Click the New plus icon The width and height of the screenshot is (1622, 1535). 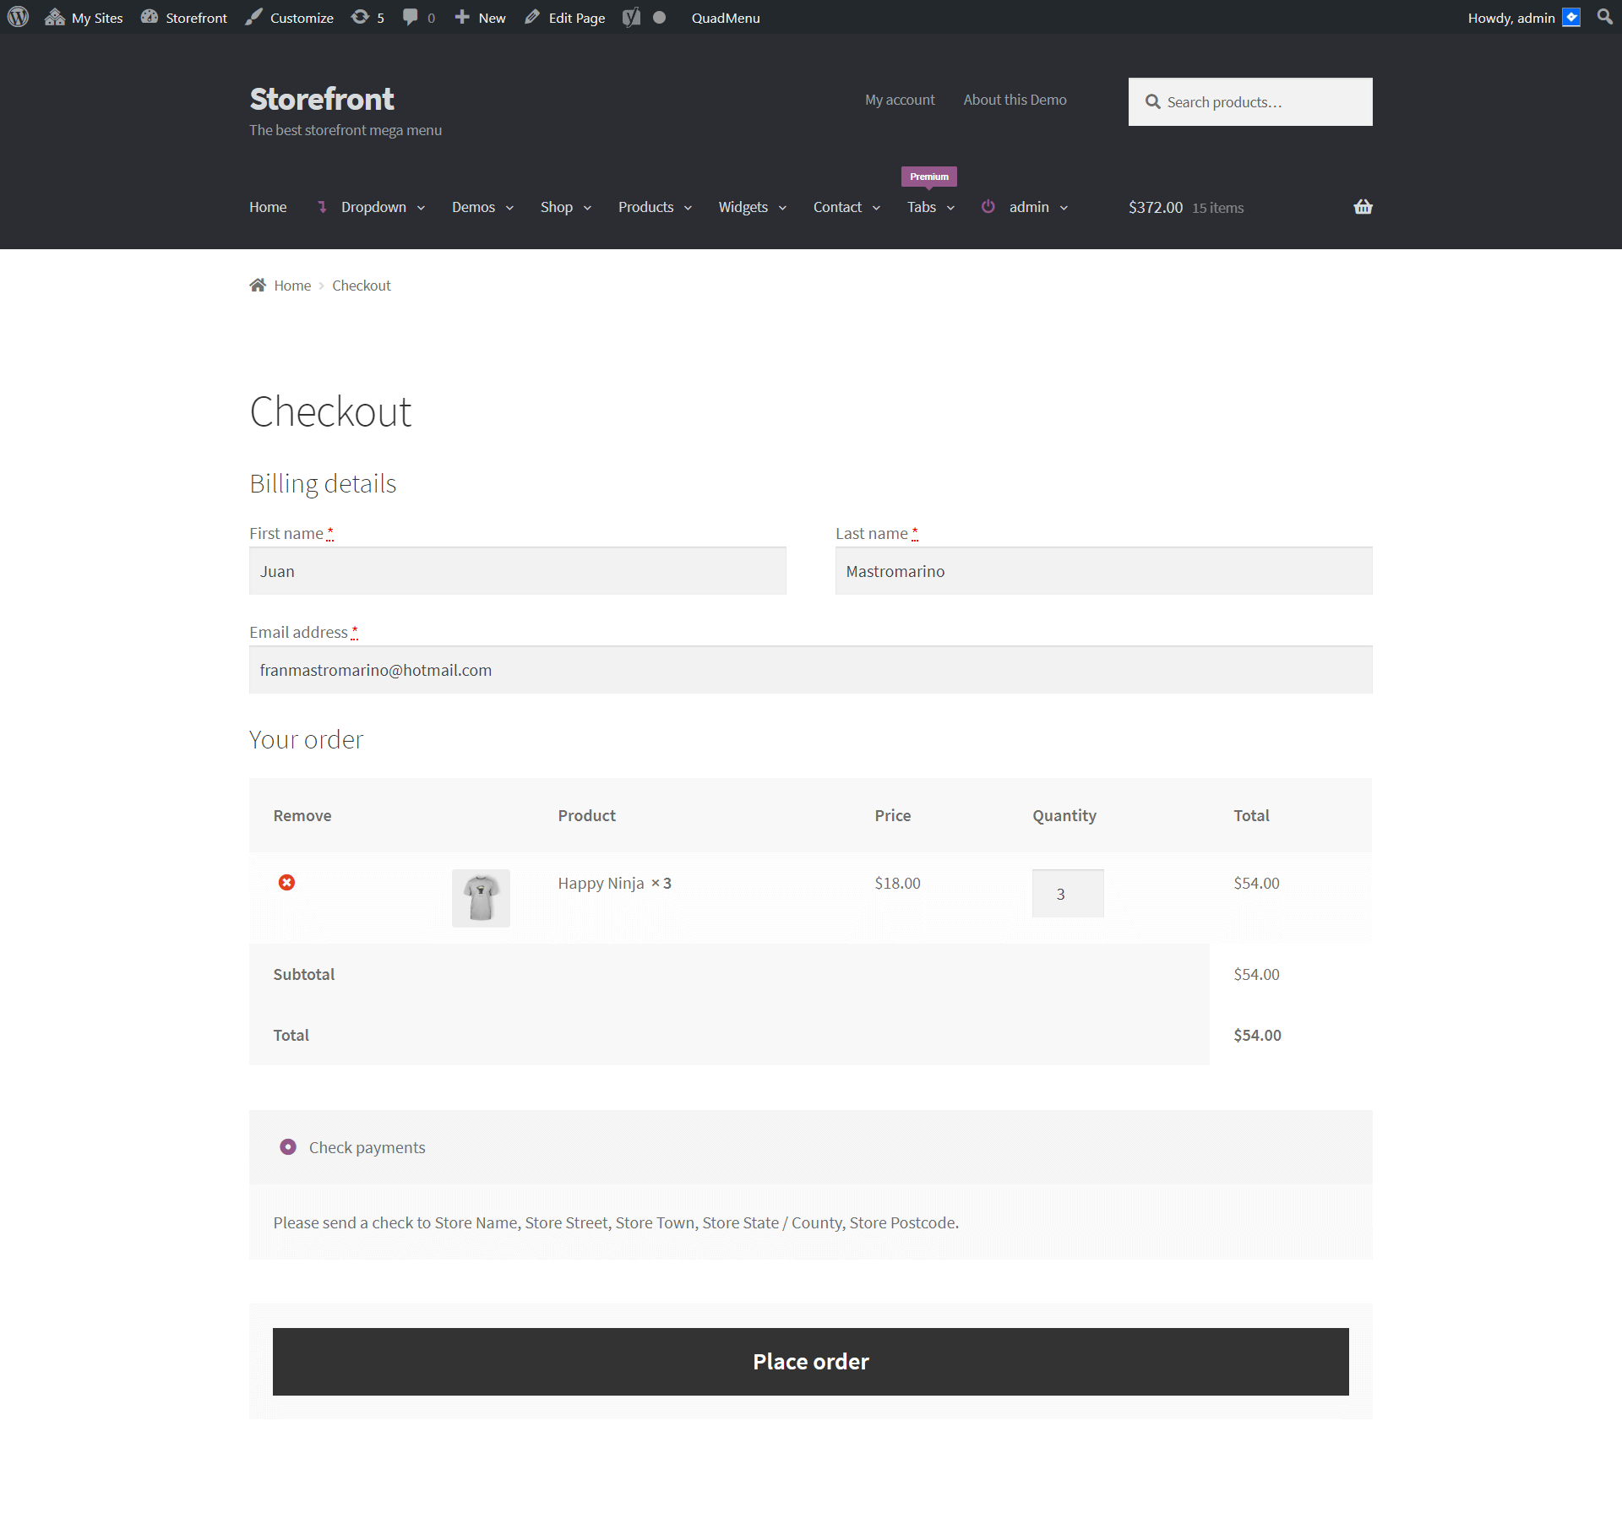(x=461, y=17)
